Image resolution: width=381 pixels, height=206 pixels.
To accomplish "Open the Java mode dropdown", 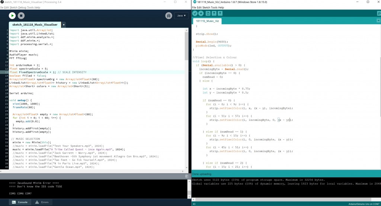I will point(181,16).
